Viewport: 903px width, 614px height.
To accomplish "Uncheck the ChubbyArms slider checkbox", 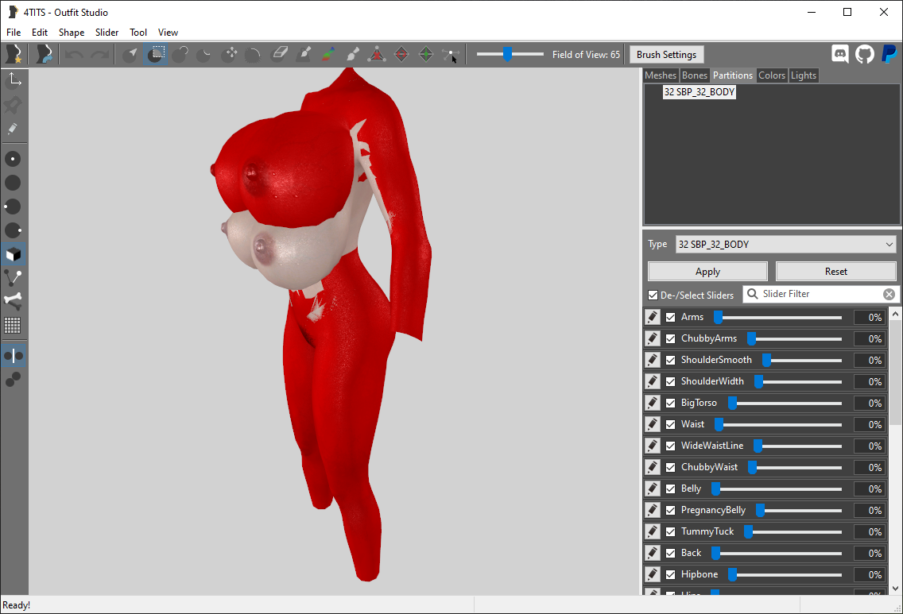I will pos(670,338).
